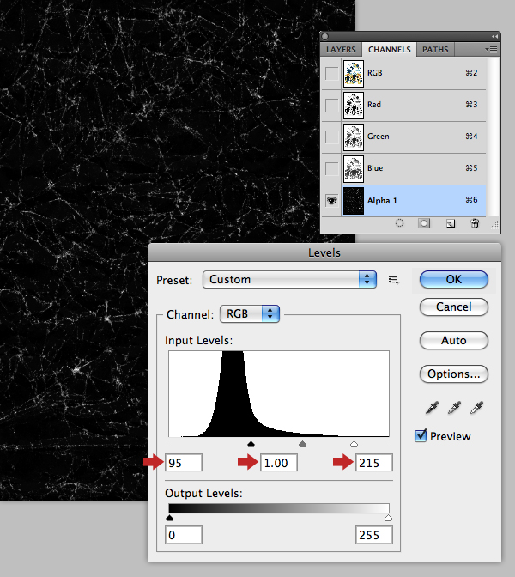Open Channels panel flyout menu
The image size is (515, 577).
pos(491,49)
